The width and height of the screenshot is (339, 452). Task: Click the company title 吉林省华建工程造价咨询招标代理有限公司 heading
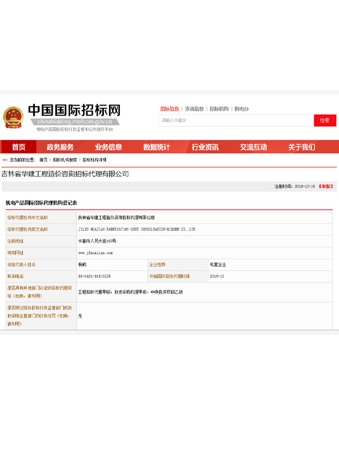(65, 174)
